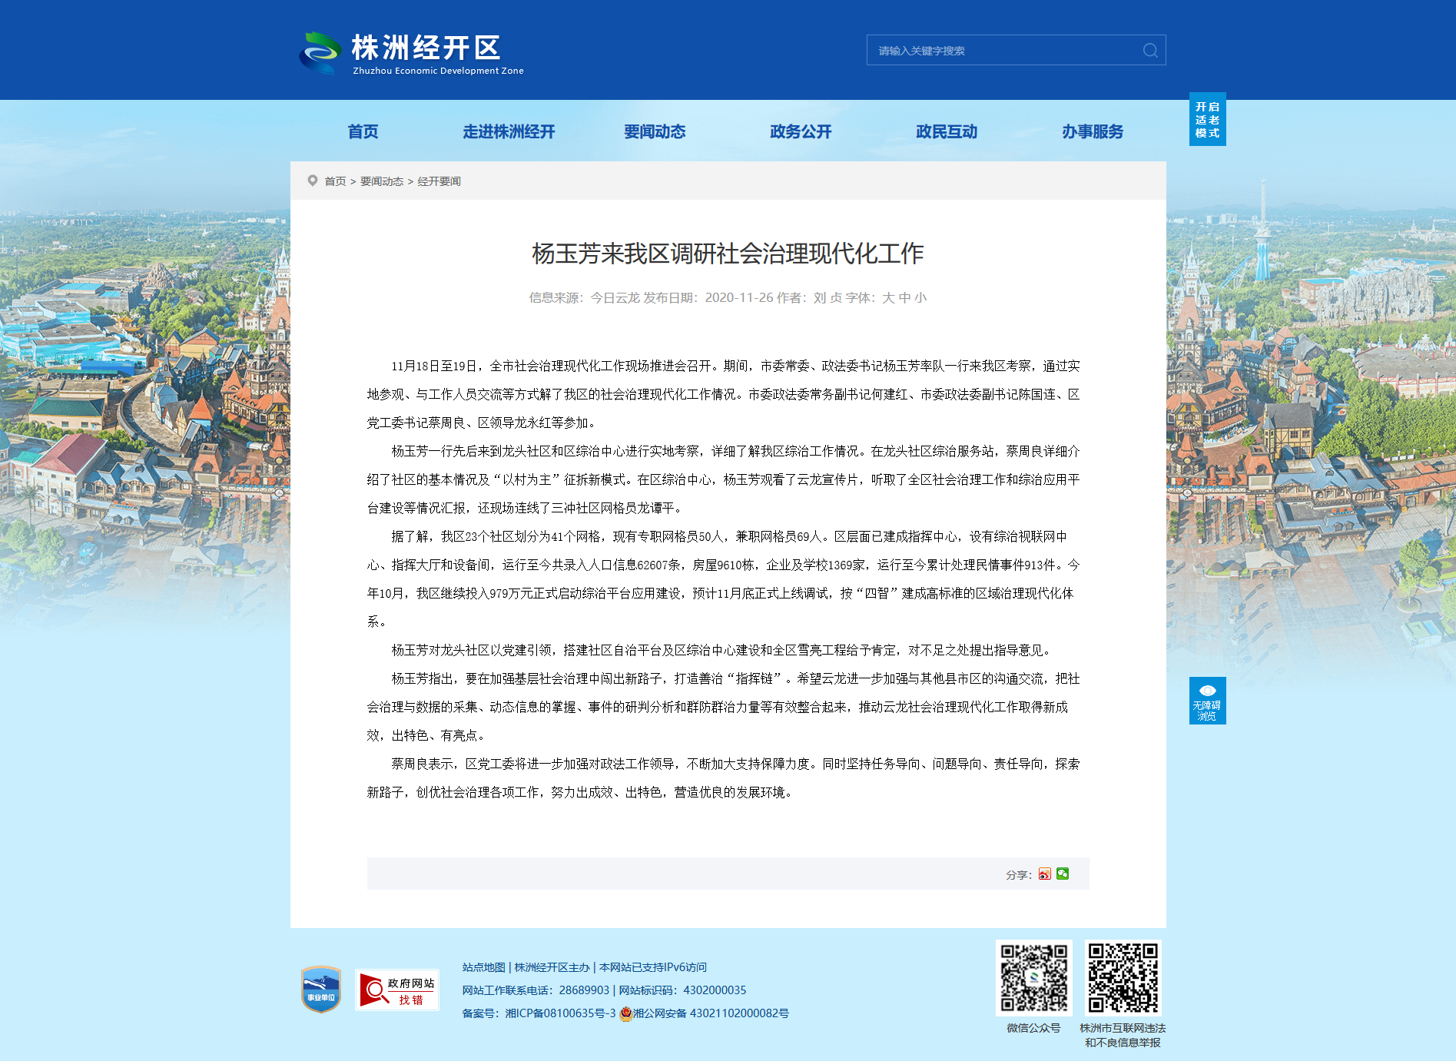
Task: Open the 政府网站找错 badge
Action: (397, 990)
